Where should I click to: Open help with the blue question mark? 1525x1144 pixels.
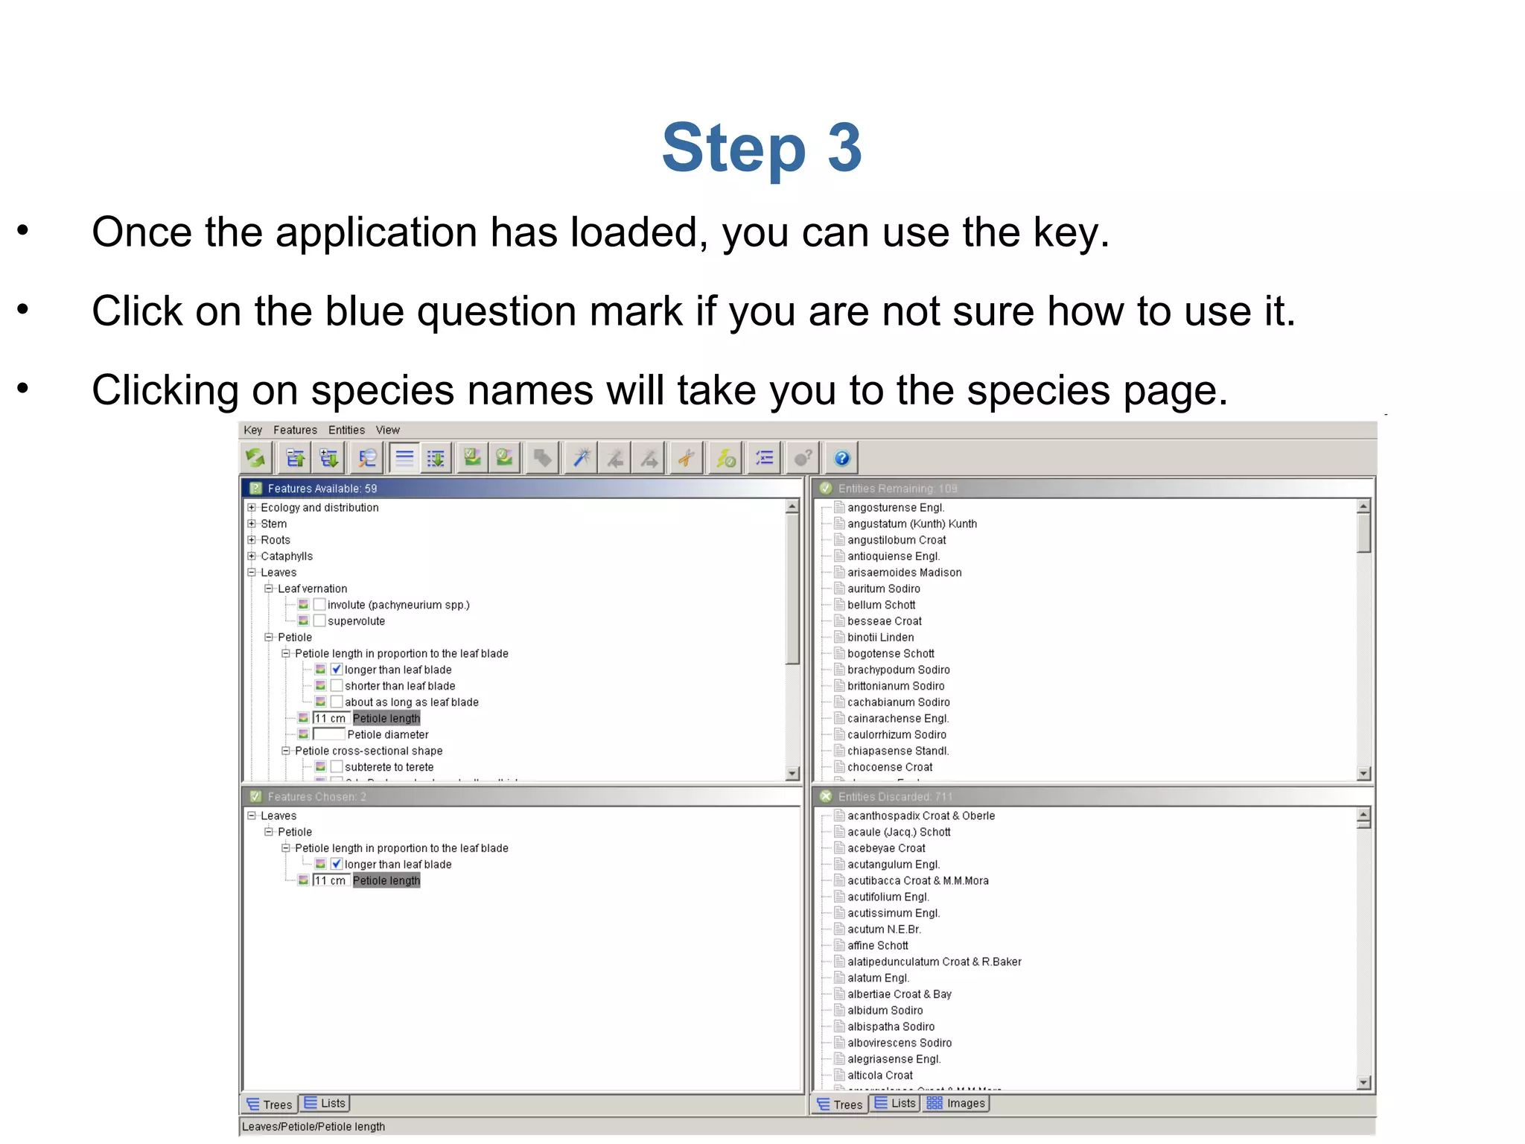(841, 458)
